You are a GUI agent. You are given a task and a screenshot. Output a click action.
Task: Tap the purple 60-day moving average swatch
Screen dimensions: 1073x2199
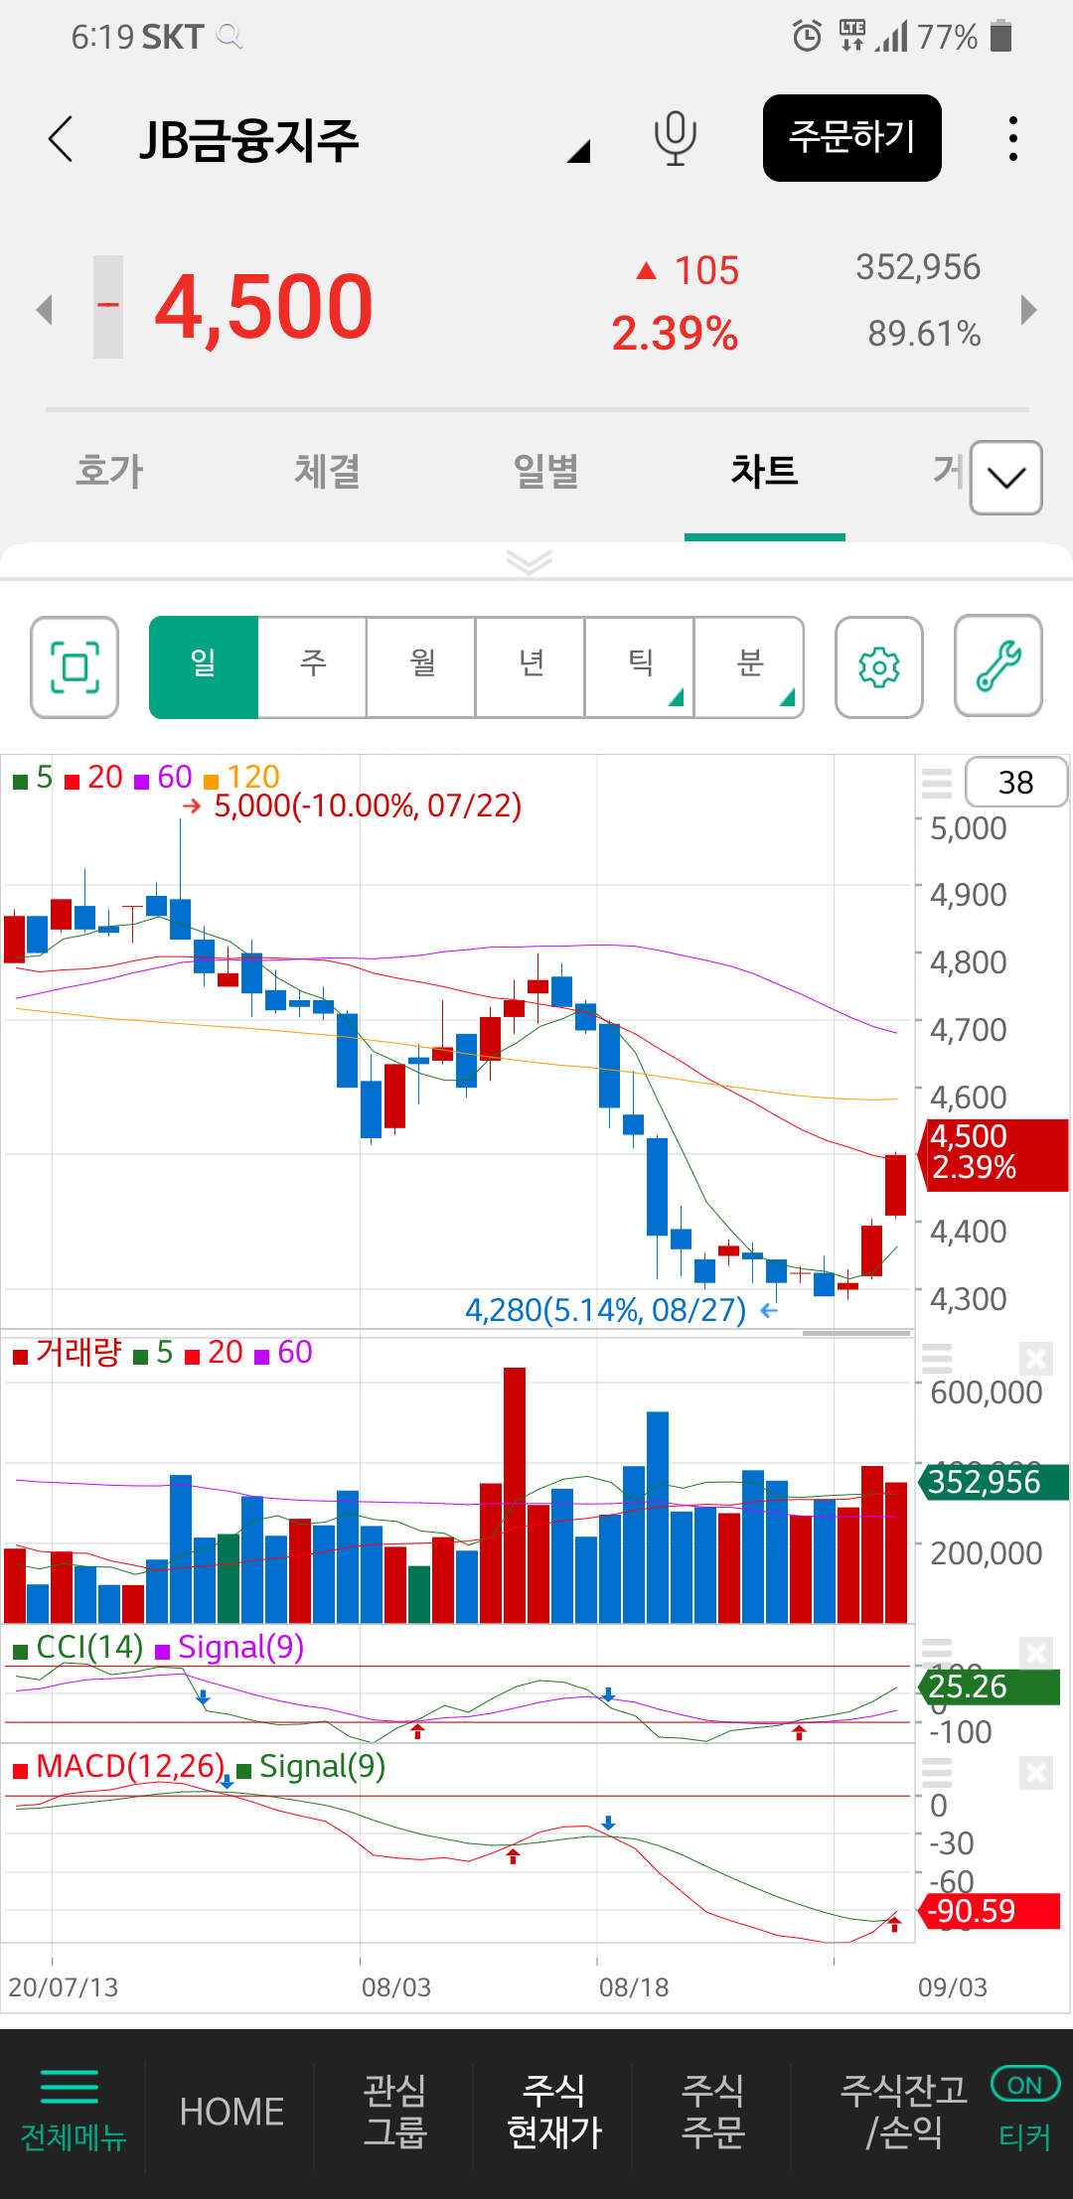click(141, 782)
